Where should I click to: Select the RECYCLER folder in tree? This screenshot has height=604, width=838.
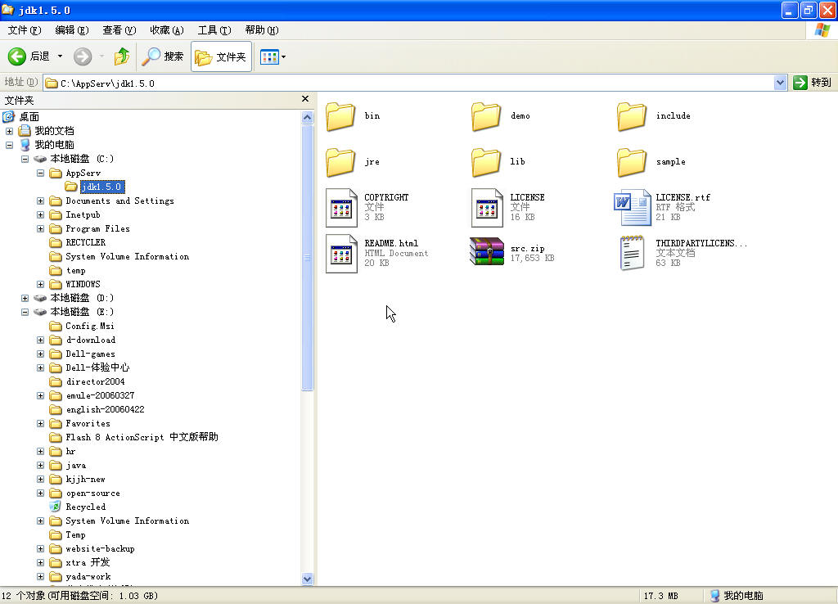pyautogui.click(x=85, y=243)
